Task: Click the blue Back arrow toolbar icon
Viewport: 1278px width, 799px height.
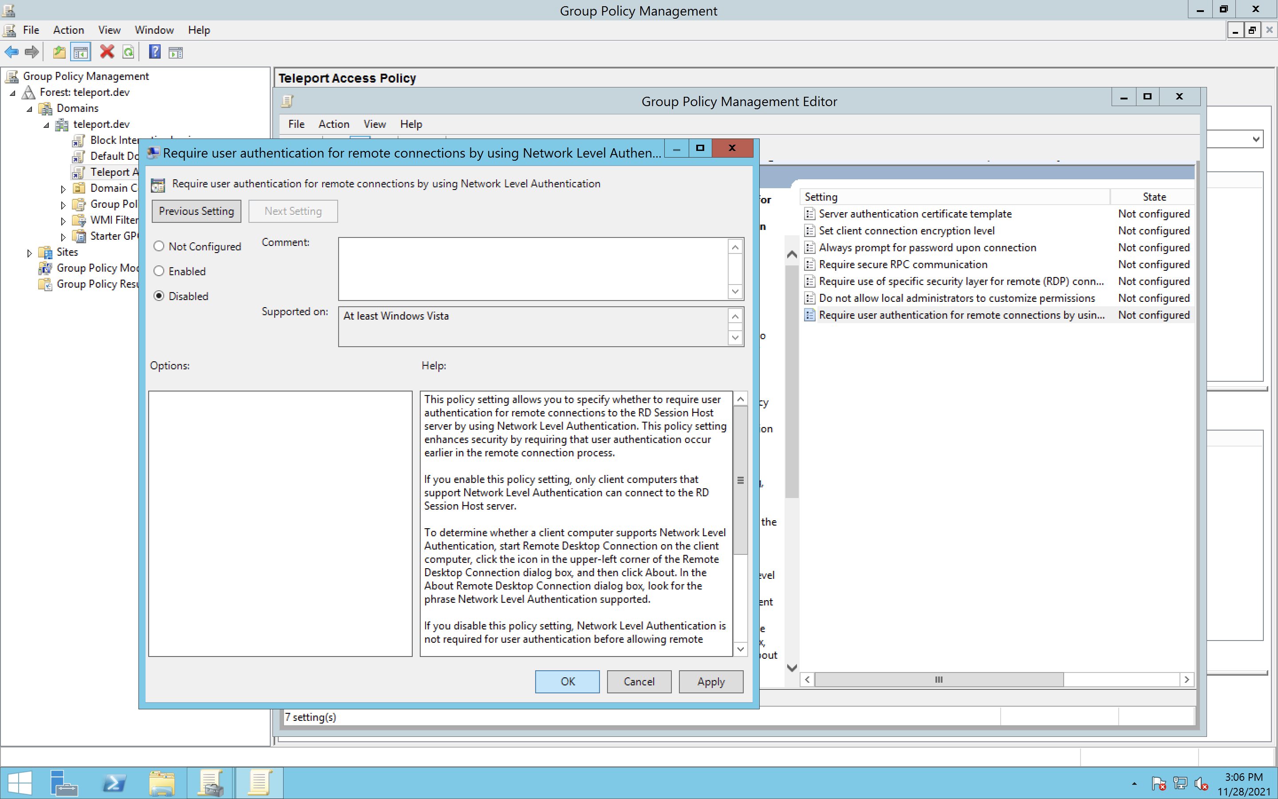Action: click(12, 52)
